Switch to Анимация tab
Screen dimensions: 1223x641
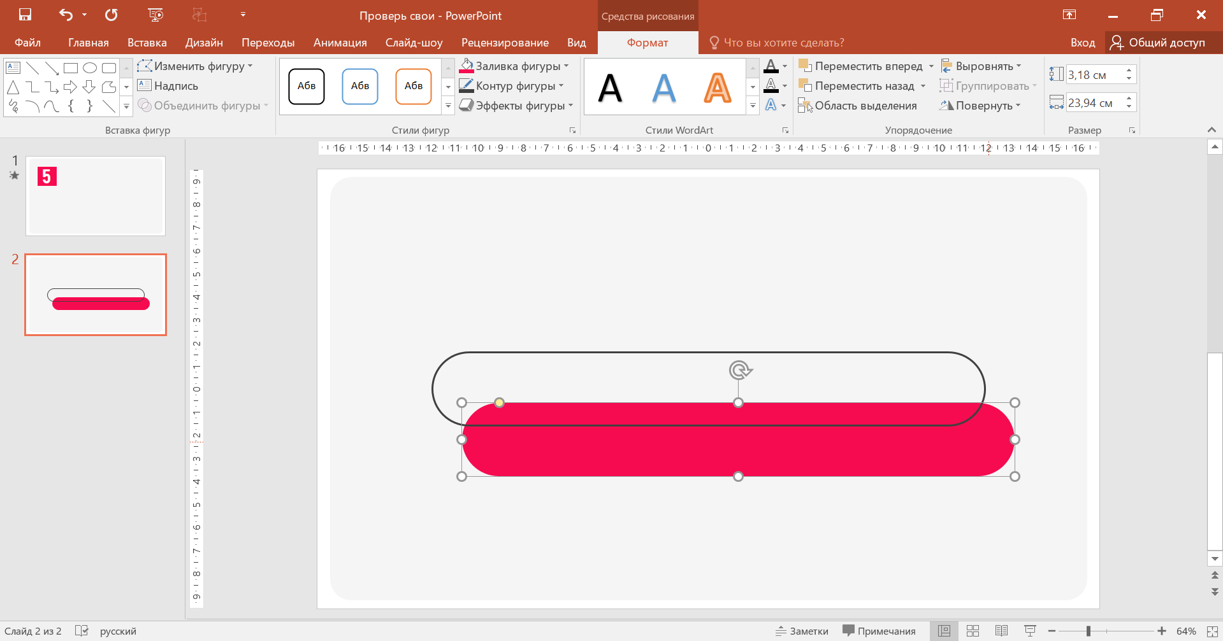click(x=340, y=43)
